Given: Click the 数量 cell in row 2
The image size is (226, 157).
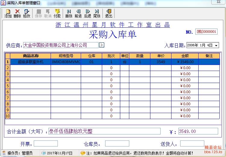Looking at the screenshot, I should point(140,68).
